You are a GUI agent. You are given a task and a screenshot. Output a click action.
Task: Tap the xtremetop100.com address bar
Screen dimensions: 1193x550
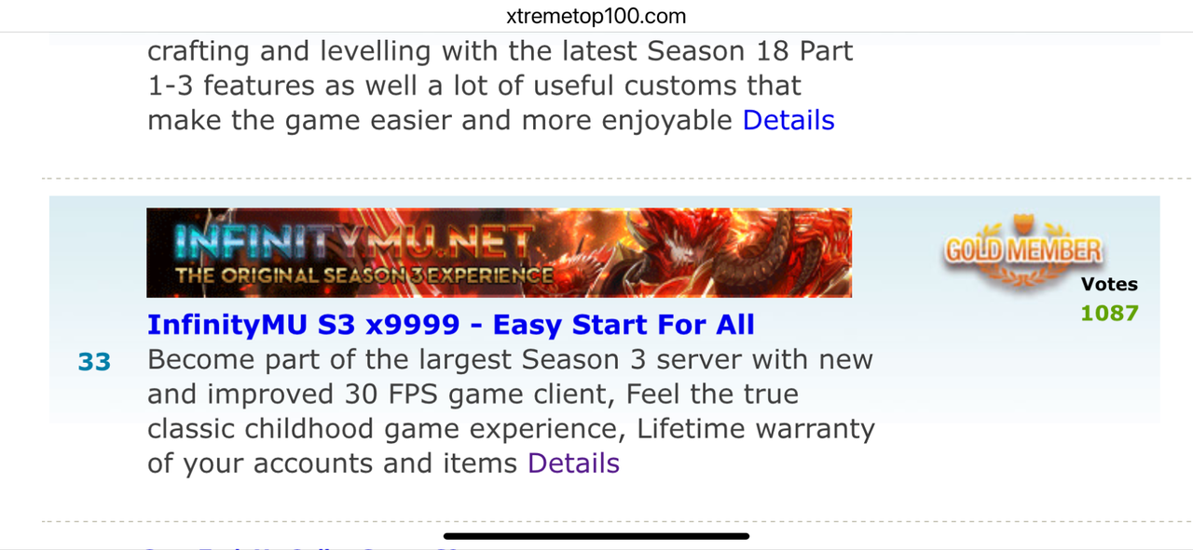pyautogui.click(x=596, y=16)
